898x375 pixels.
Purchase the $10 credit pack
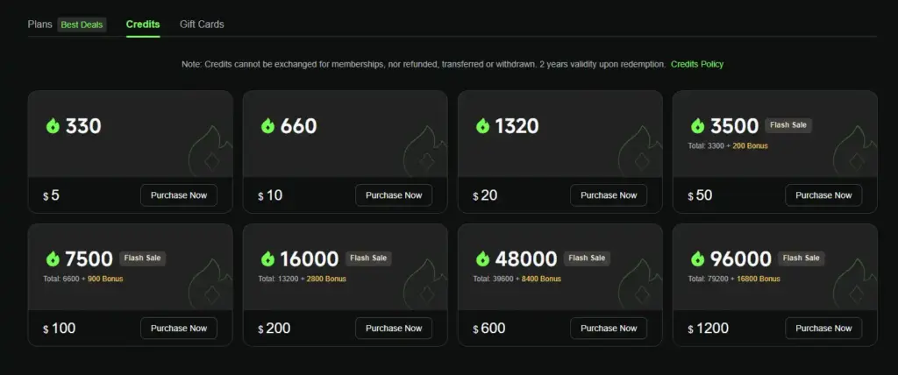(x=394, y=195)
